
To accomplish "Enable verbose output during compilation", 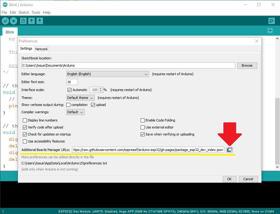I will [68, 105].
